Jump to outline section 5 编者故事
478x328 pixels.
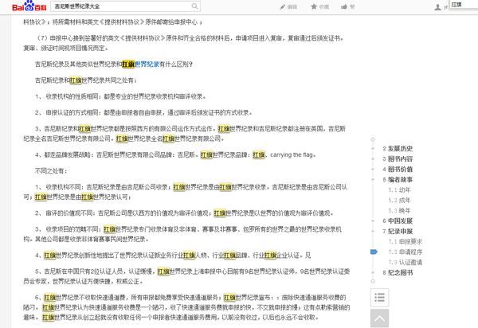(x=398, y=180)
